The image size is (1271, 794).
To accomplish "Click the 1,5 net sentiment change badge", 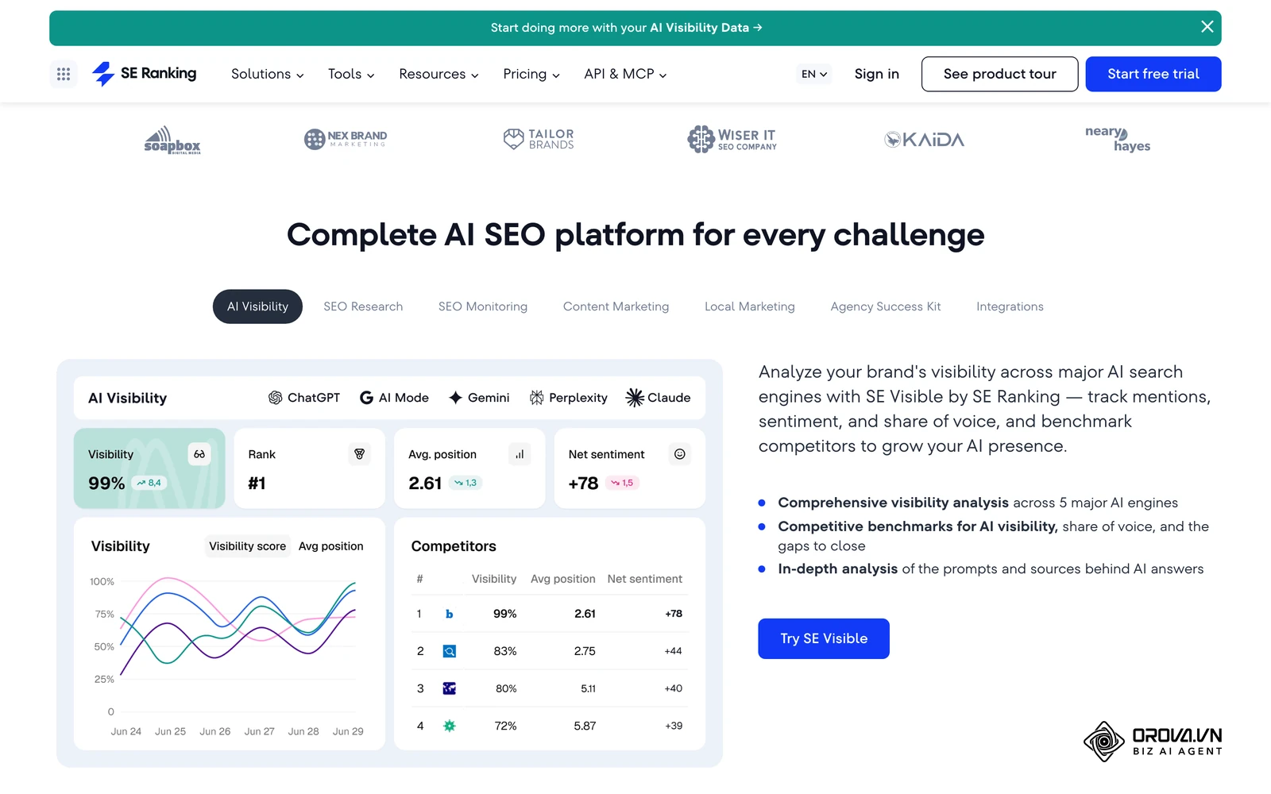I will [622, 483].
